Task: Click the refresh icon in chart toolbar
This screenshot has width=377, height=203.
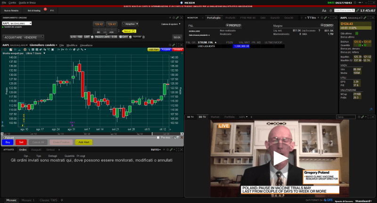Action: [78, 49]
